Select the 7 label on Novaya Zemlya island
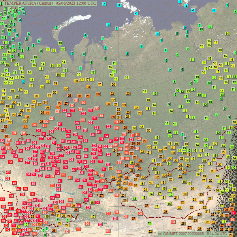The height and width of the screenshot is (237, 237). (56, 28)
